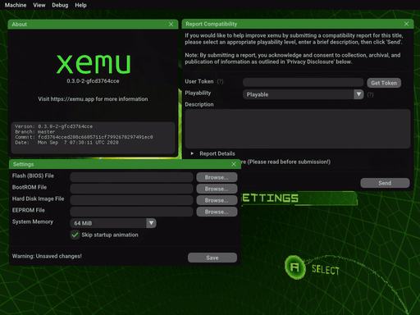Click the Get Token button
The height and width of the screenshot is (315, 420).
[384, 83]
